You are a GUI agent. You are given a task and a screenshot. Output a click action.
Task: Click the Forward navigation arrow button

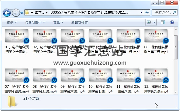click(16, 12)
